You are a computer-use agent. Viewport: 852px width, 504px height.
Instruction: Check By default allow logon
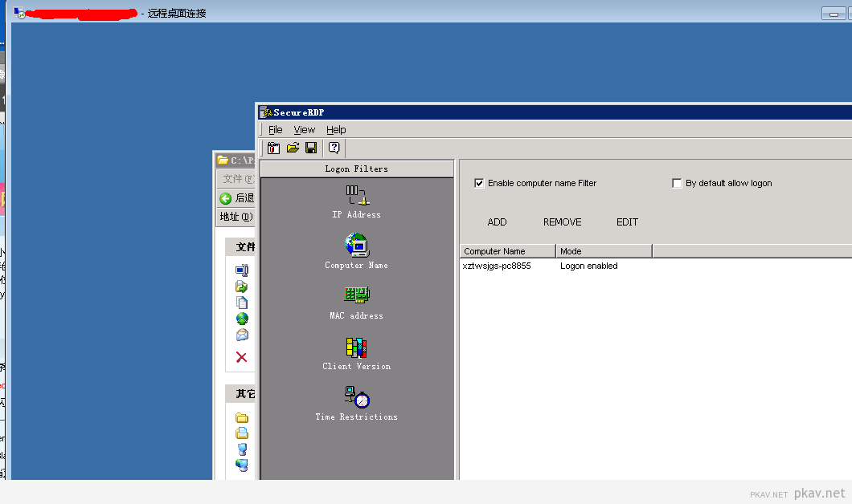coord(677,183)
